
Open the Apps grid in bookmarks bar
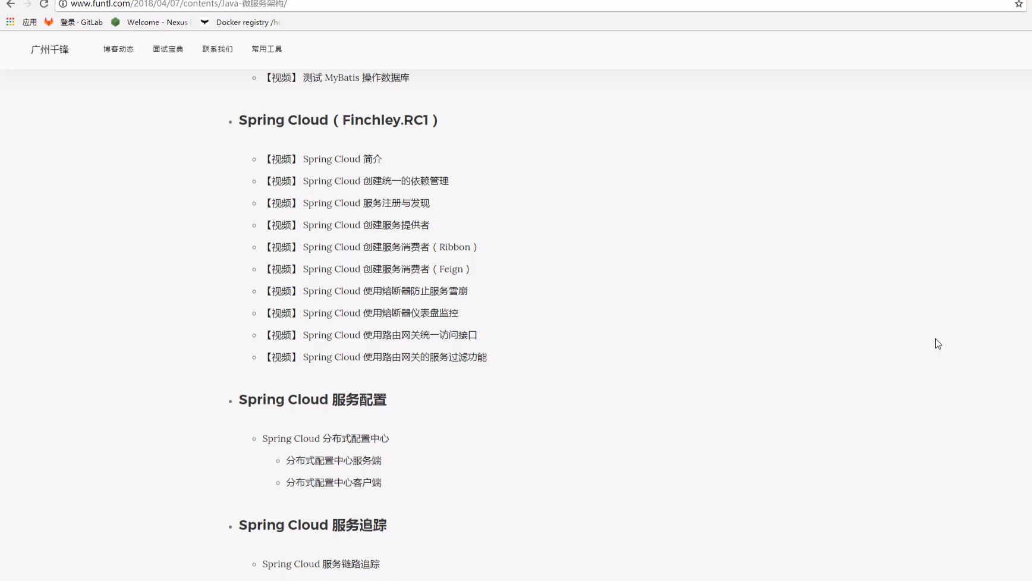coord(11,22)
